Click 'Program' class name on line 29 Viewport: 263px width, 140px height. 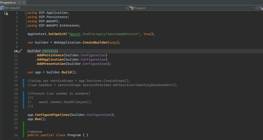74,135
